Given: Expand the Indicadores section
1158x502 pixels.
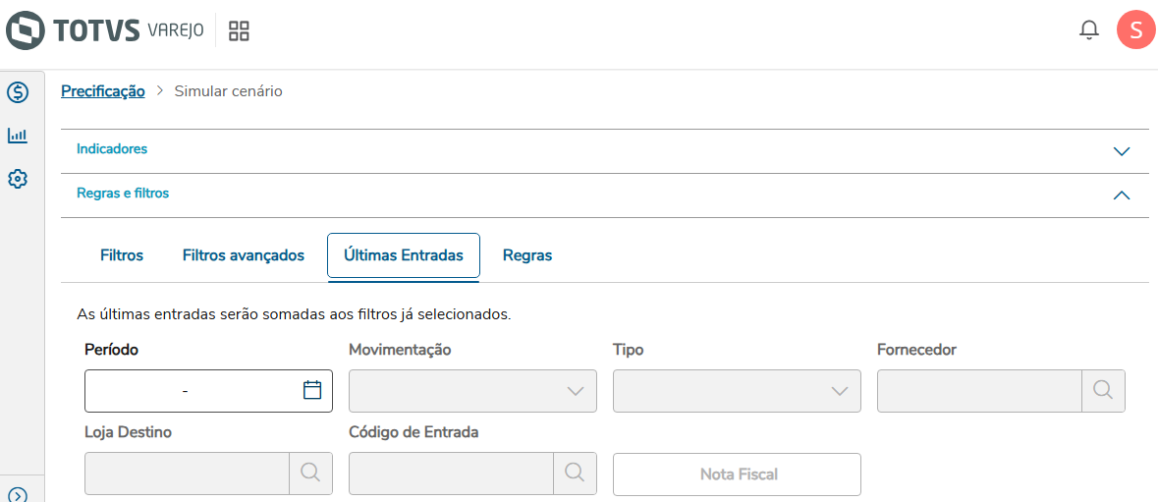Looking at the screenshot, I should click(1122, 151).
